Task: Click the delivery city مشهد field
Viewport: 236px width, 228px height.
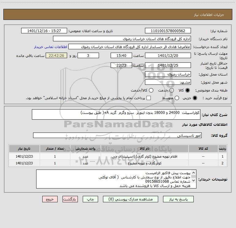Action: coord(168,82)
